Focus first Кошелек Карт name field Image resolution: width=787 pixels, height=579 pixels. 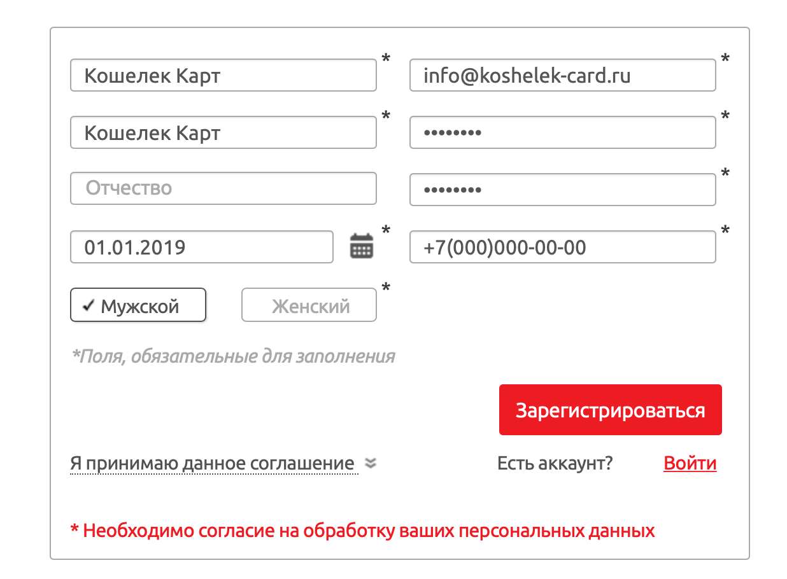coord(223,75)
